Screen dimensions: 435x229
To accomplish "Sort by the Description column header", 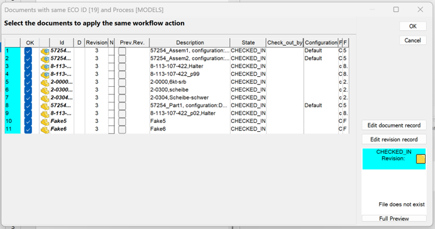I will [x=190, y=43].
